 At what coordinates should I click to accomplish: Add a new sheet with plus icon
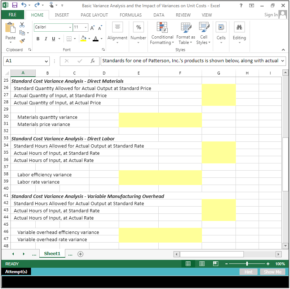tap(80, 254)
